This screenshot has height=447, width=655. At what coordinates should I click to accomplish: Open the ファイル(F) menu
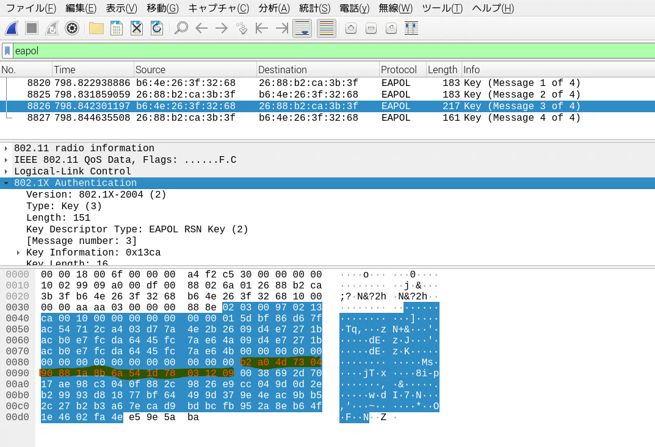(31, 9)
